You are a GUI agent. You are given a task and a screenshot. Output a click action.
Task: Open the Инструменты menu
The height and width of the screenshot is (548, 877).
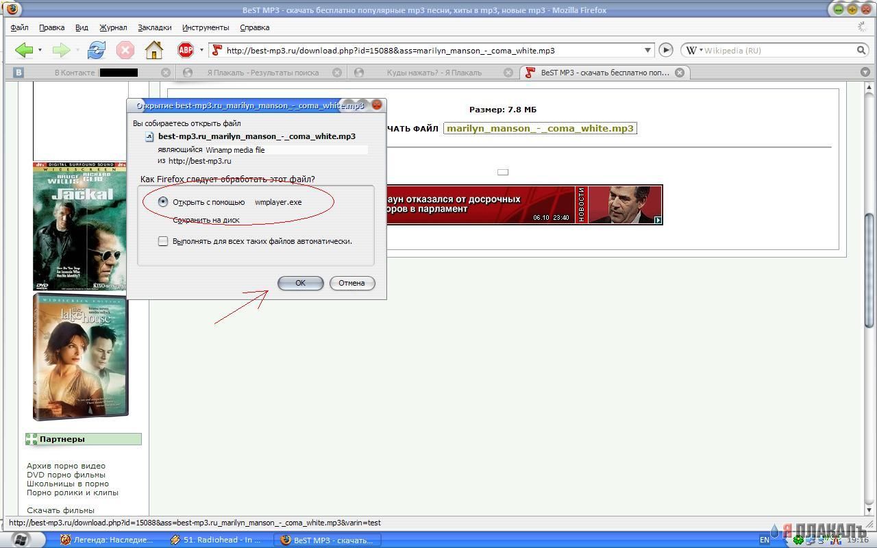point(206,27)
